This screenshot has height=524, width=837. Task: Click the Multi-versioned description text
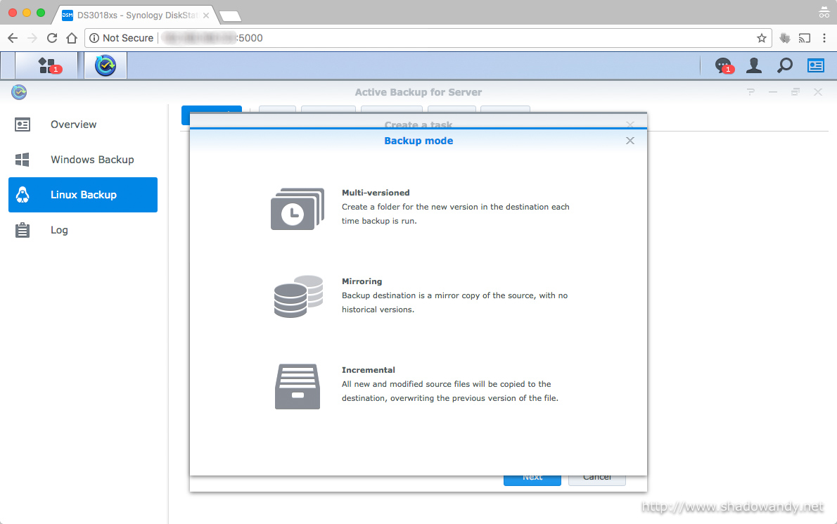click(x=455, y=214)
